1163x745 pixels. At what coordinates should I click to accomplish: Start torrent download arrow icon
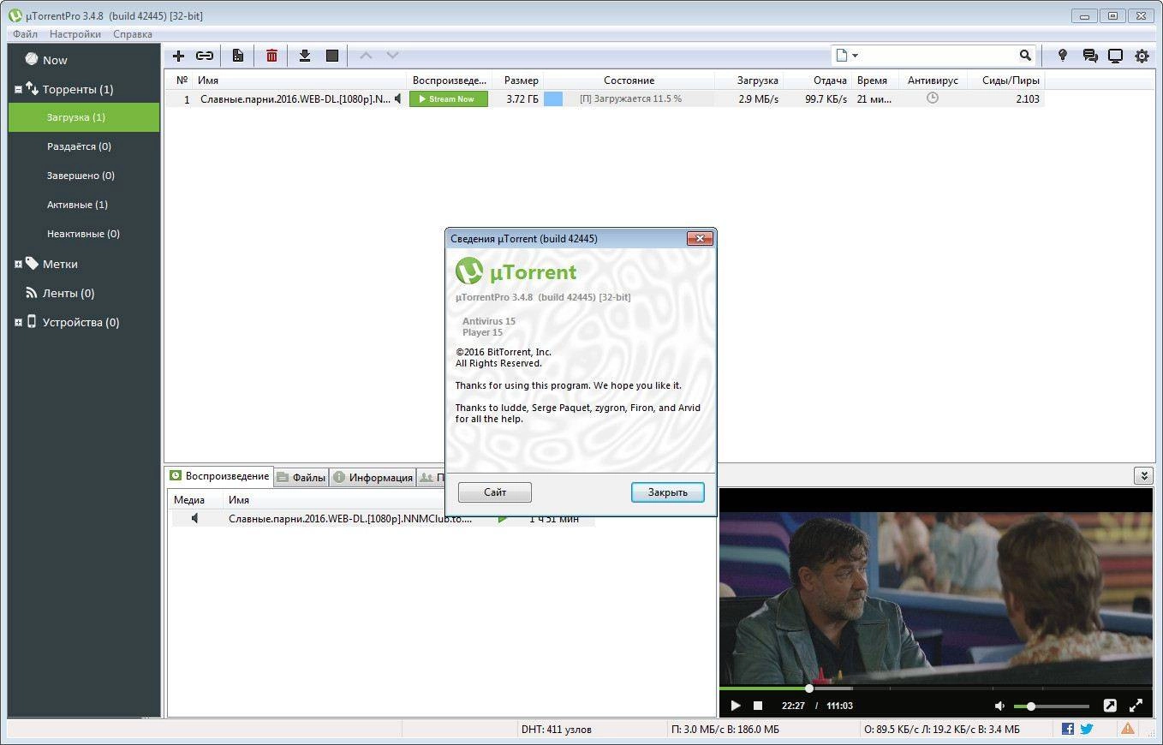coord(304,56)
